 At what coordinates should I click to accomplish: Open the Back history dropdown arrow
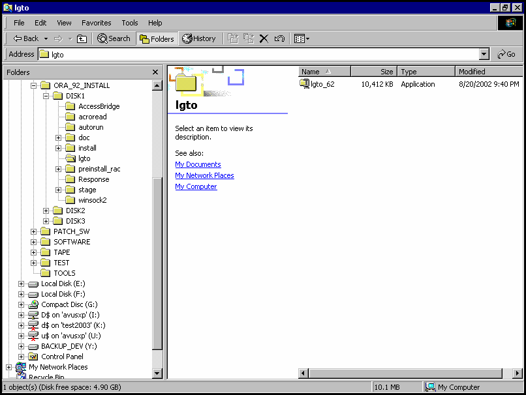[x=46, y=39]
